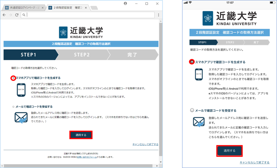This screenshot has width=277, height=168.
Task: Select the smartphone app radio button in the mobile view
Action: click(192, 62)
